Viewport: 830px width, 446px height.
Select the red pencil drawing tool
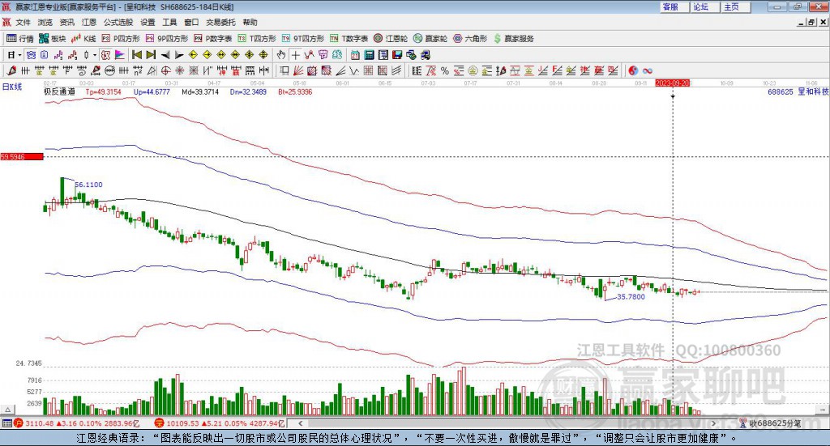pos(11,70)
